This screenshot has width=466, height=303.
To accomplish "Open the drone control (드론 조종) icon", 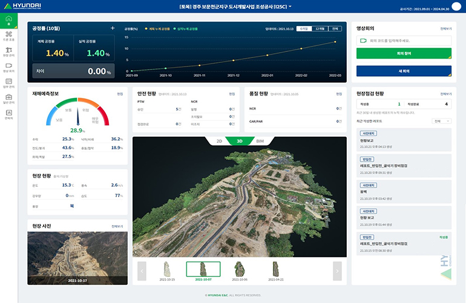I will tap(8, 36).
